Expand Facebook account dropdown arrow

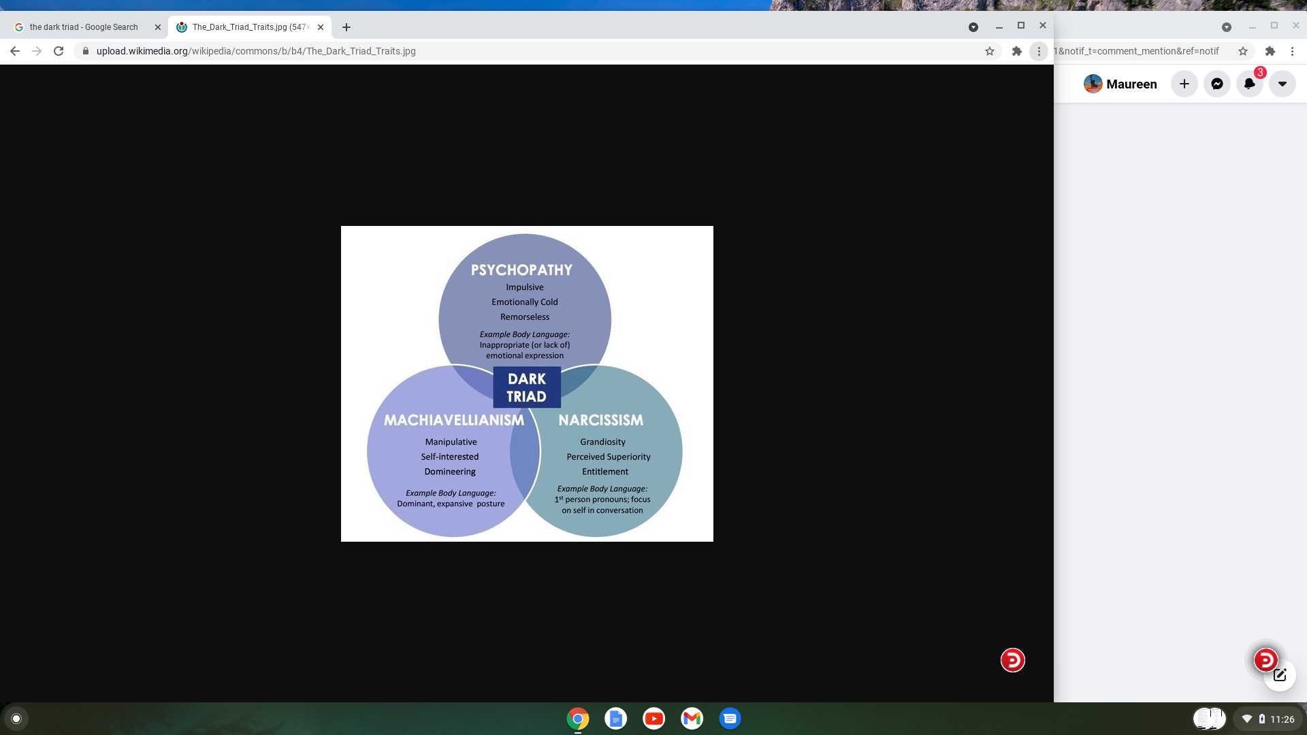tap(1282, 84)
